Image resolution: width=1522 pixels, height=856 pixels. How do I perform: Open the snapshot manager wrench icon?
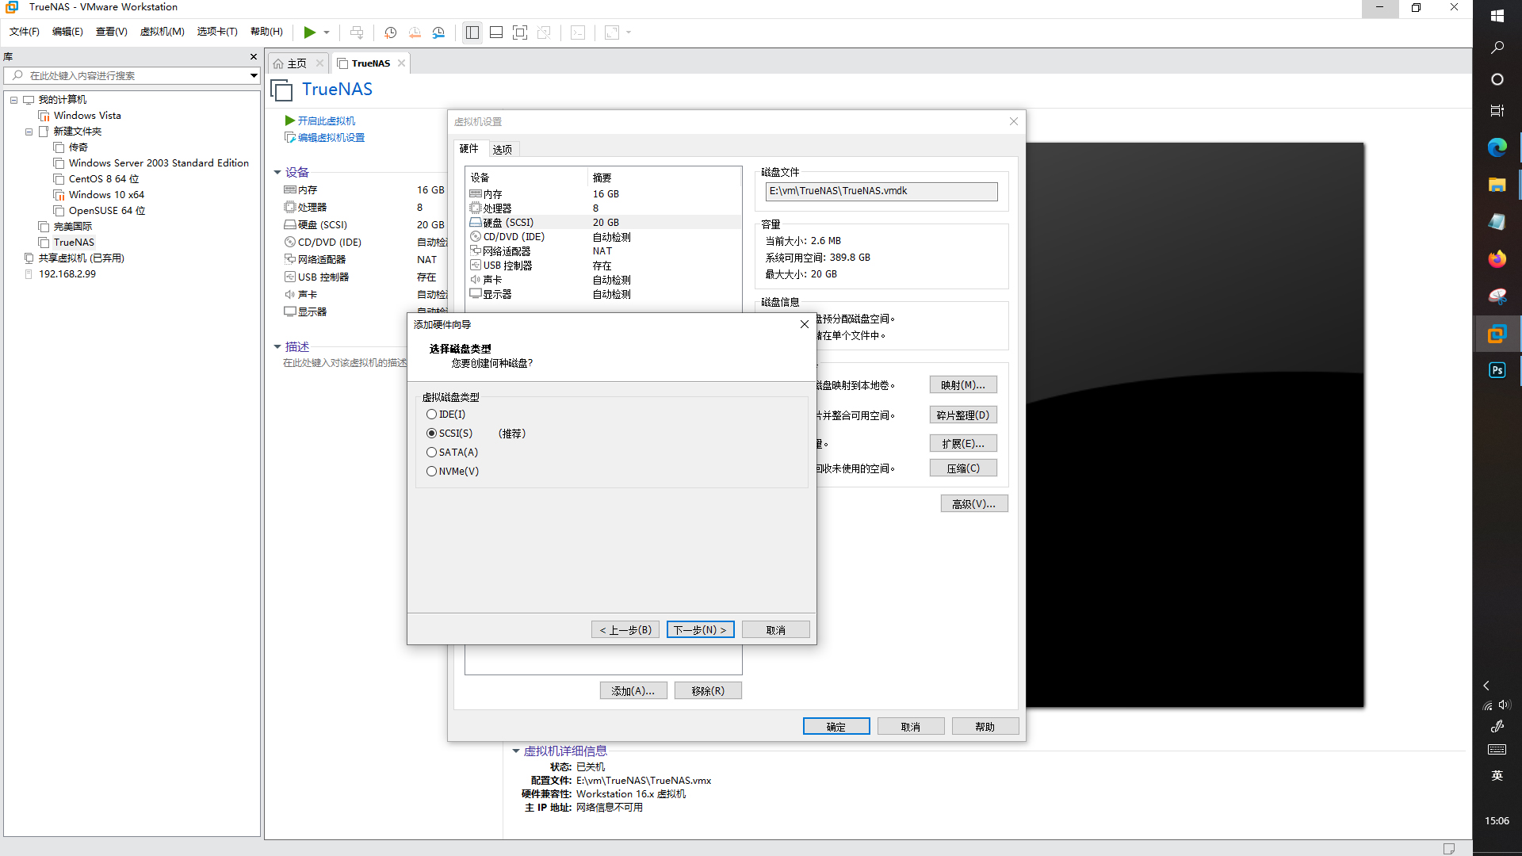tap(438, 32)
